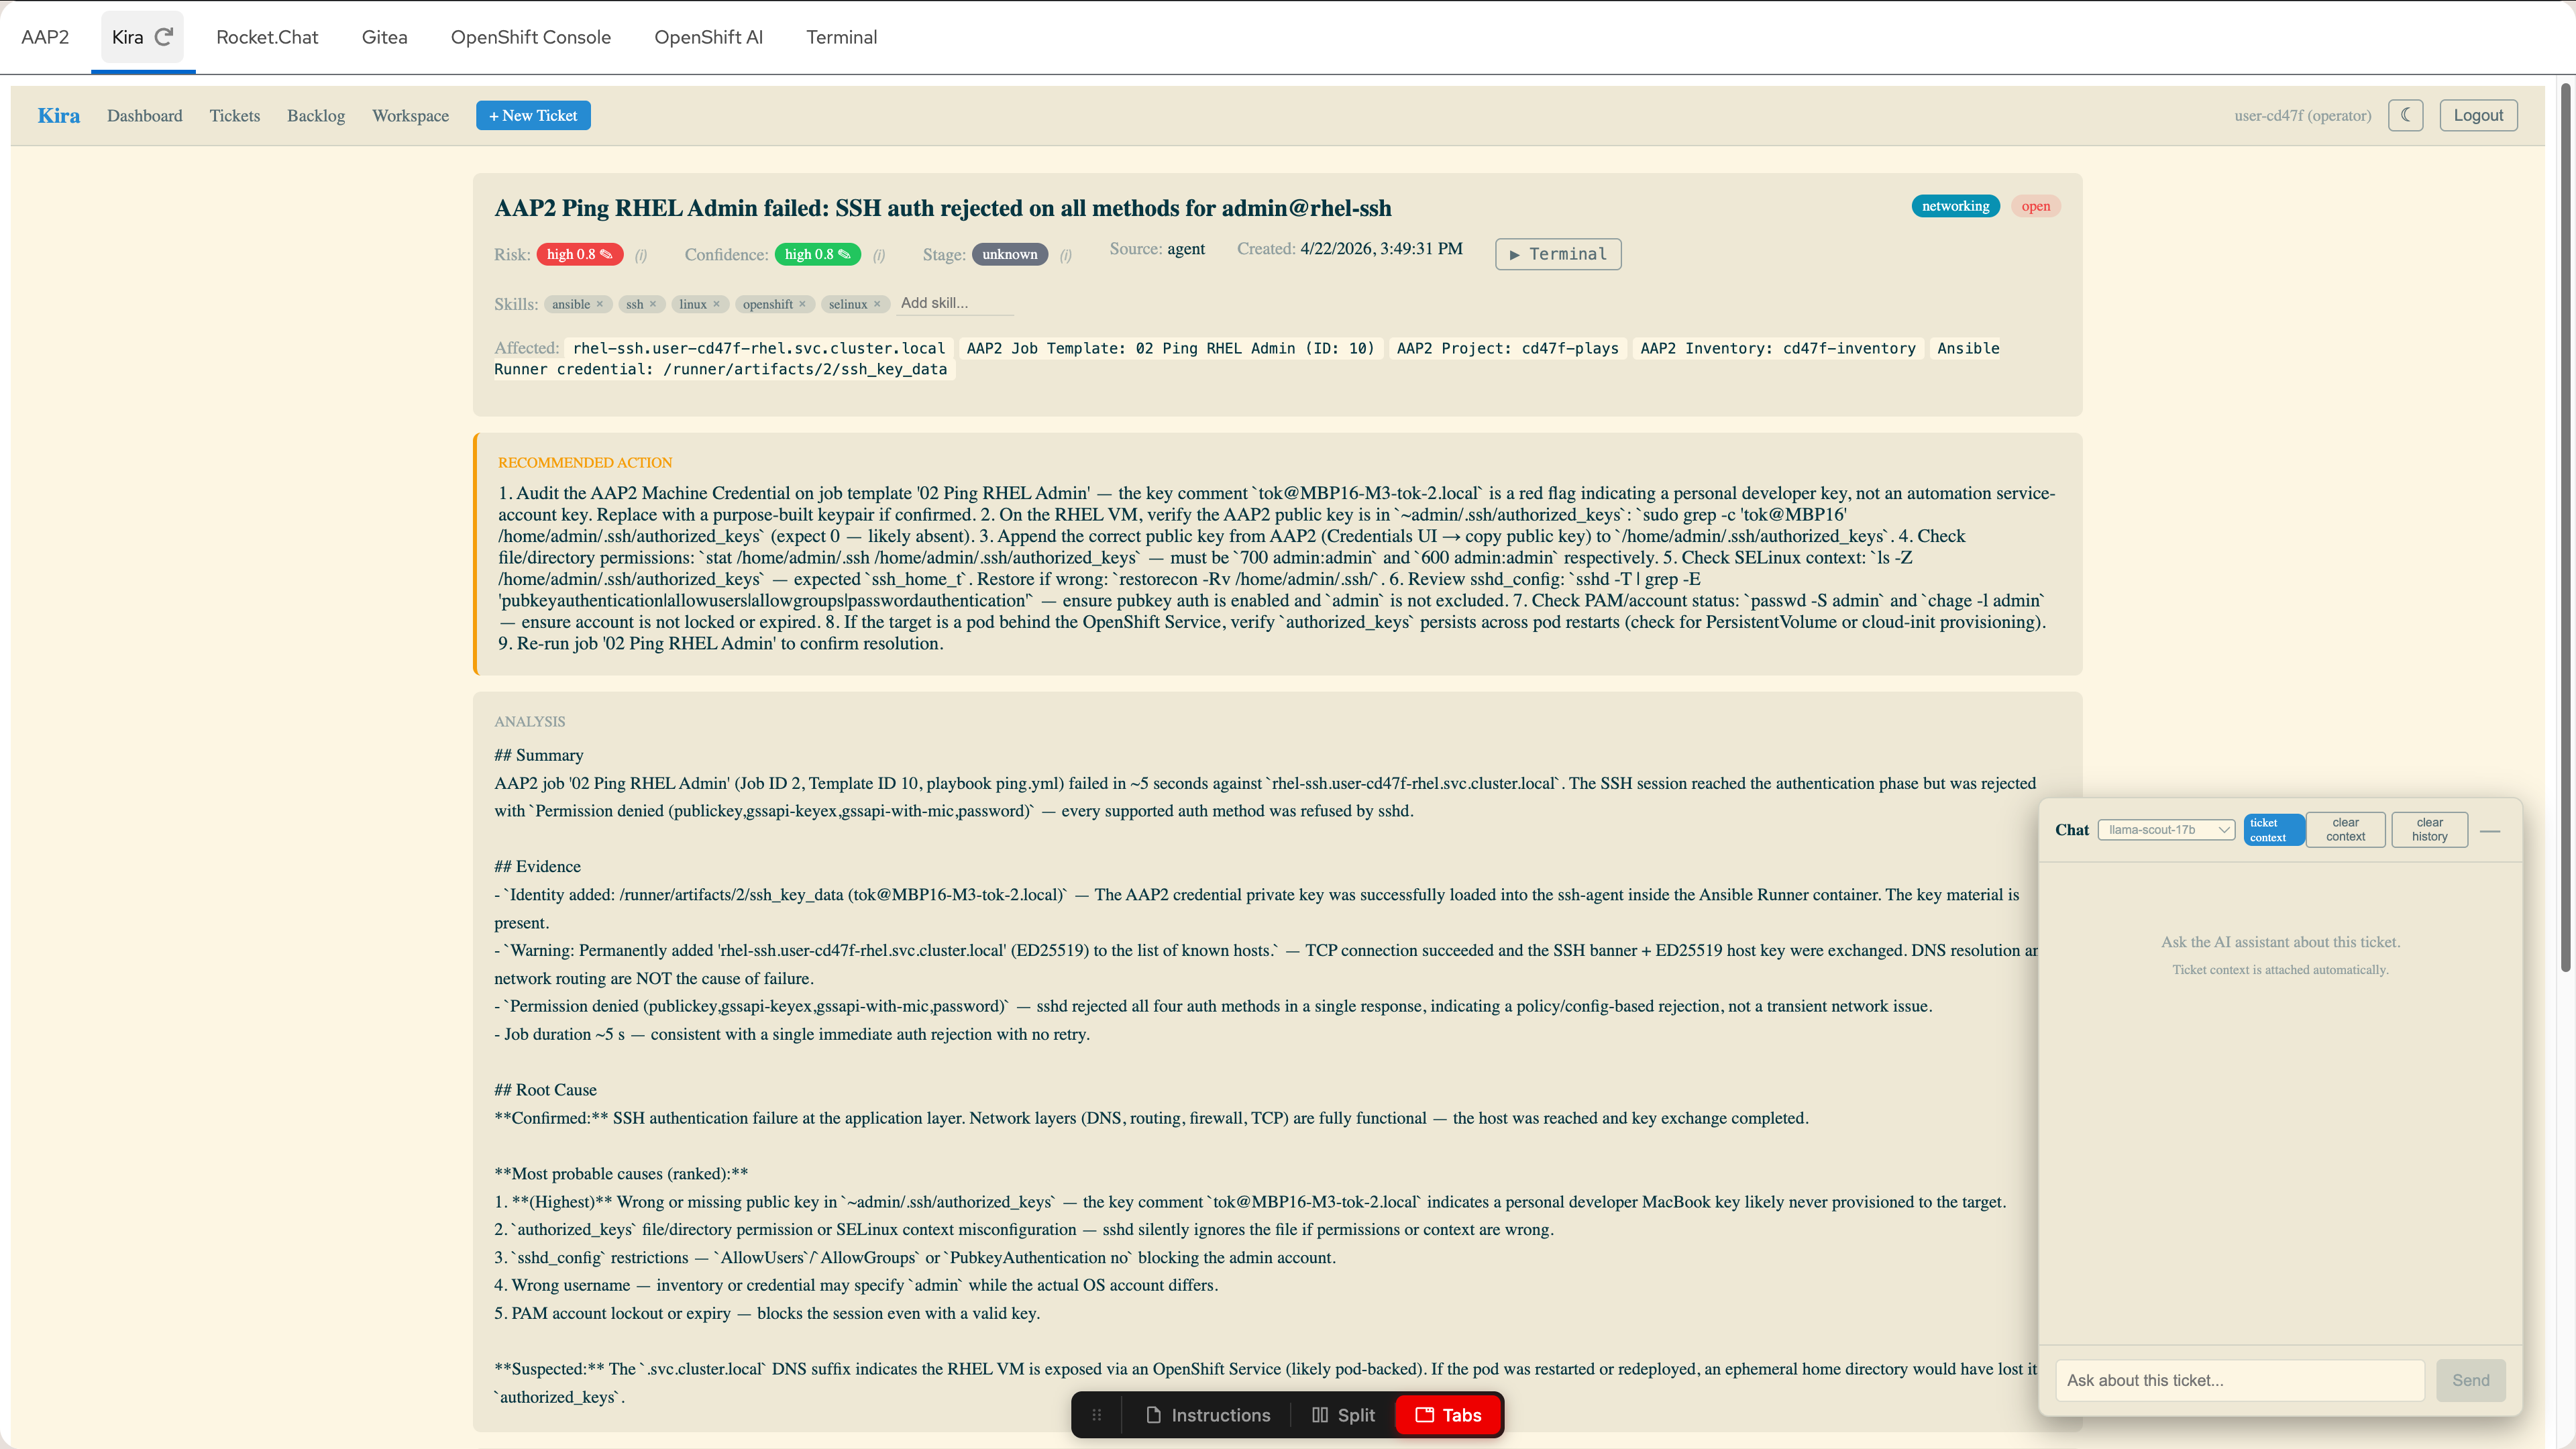Navigate to the Backlog page
The image size is (2576, 1449).
(x=316, y=116)
